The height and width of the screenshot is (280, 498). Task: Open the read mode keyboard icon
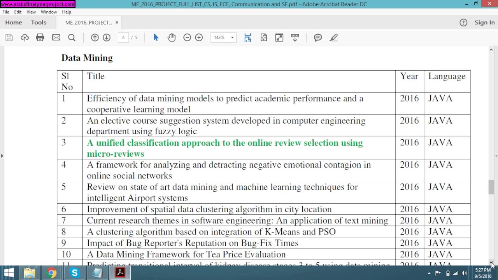(295, 38)
